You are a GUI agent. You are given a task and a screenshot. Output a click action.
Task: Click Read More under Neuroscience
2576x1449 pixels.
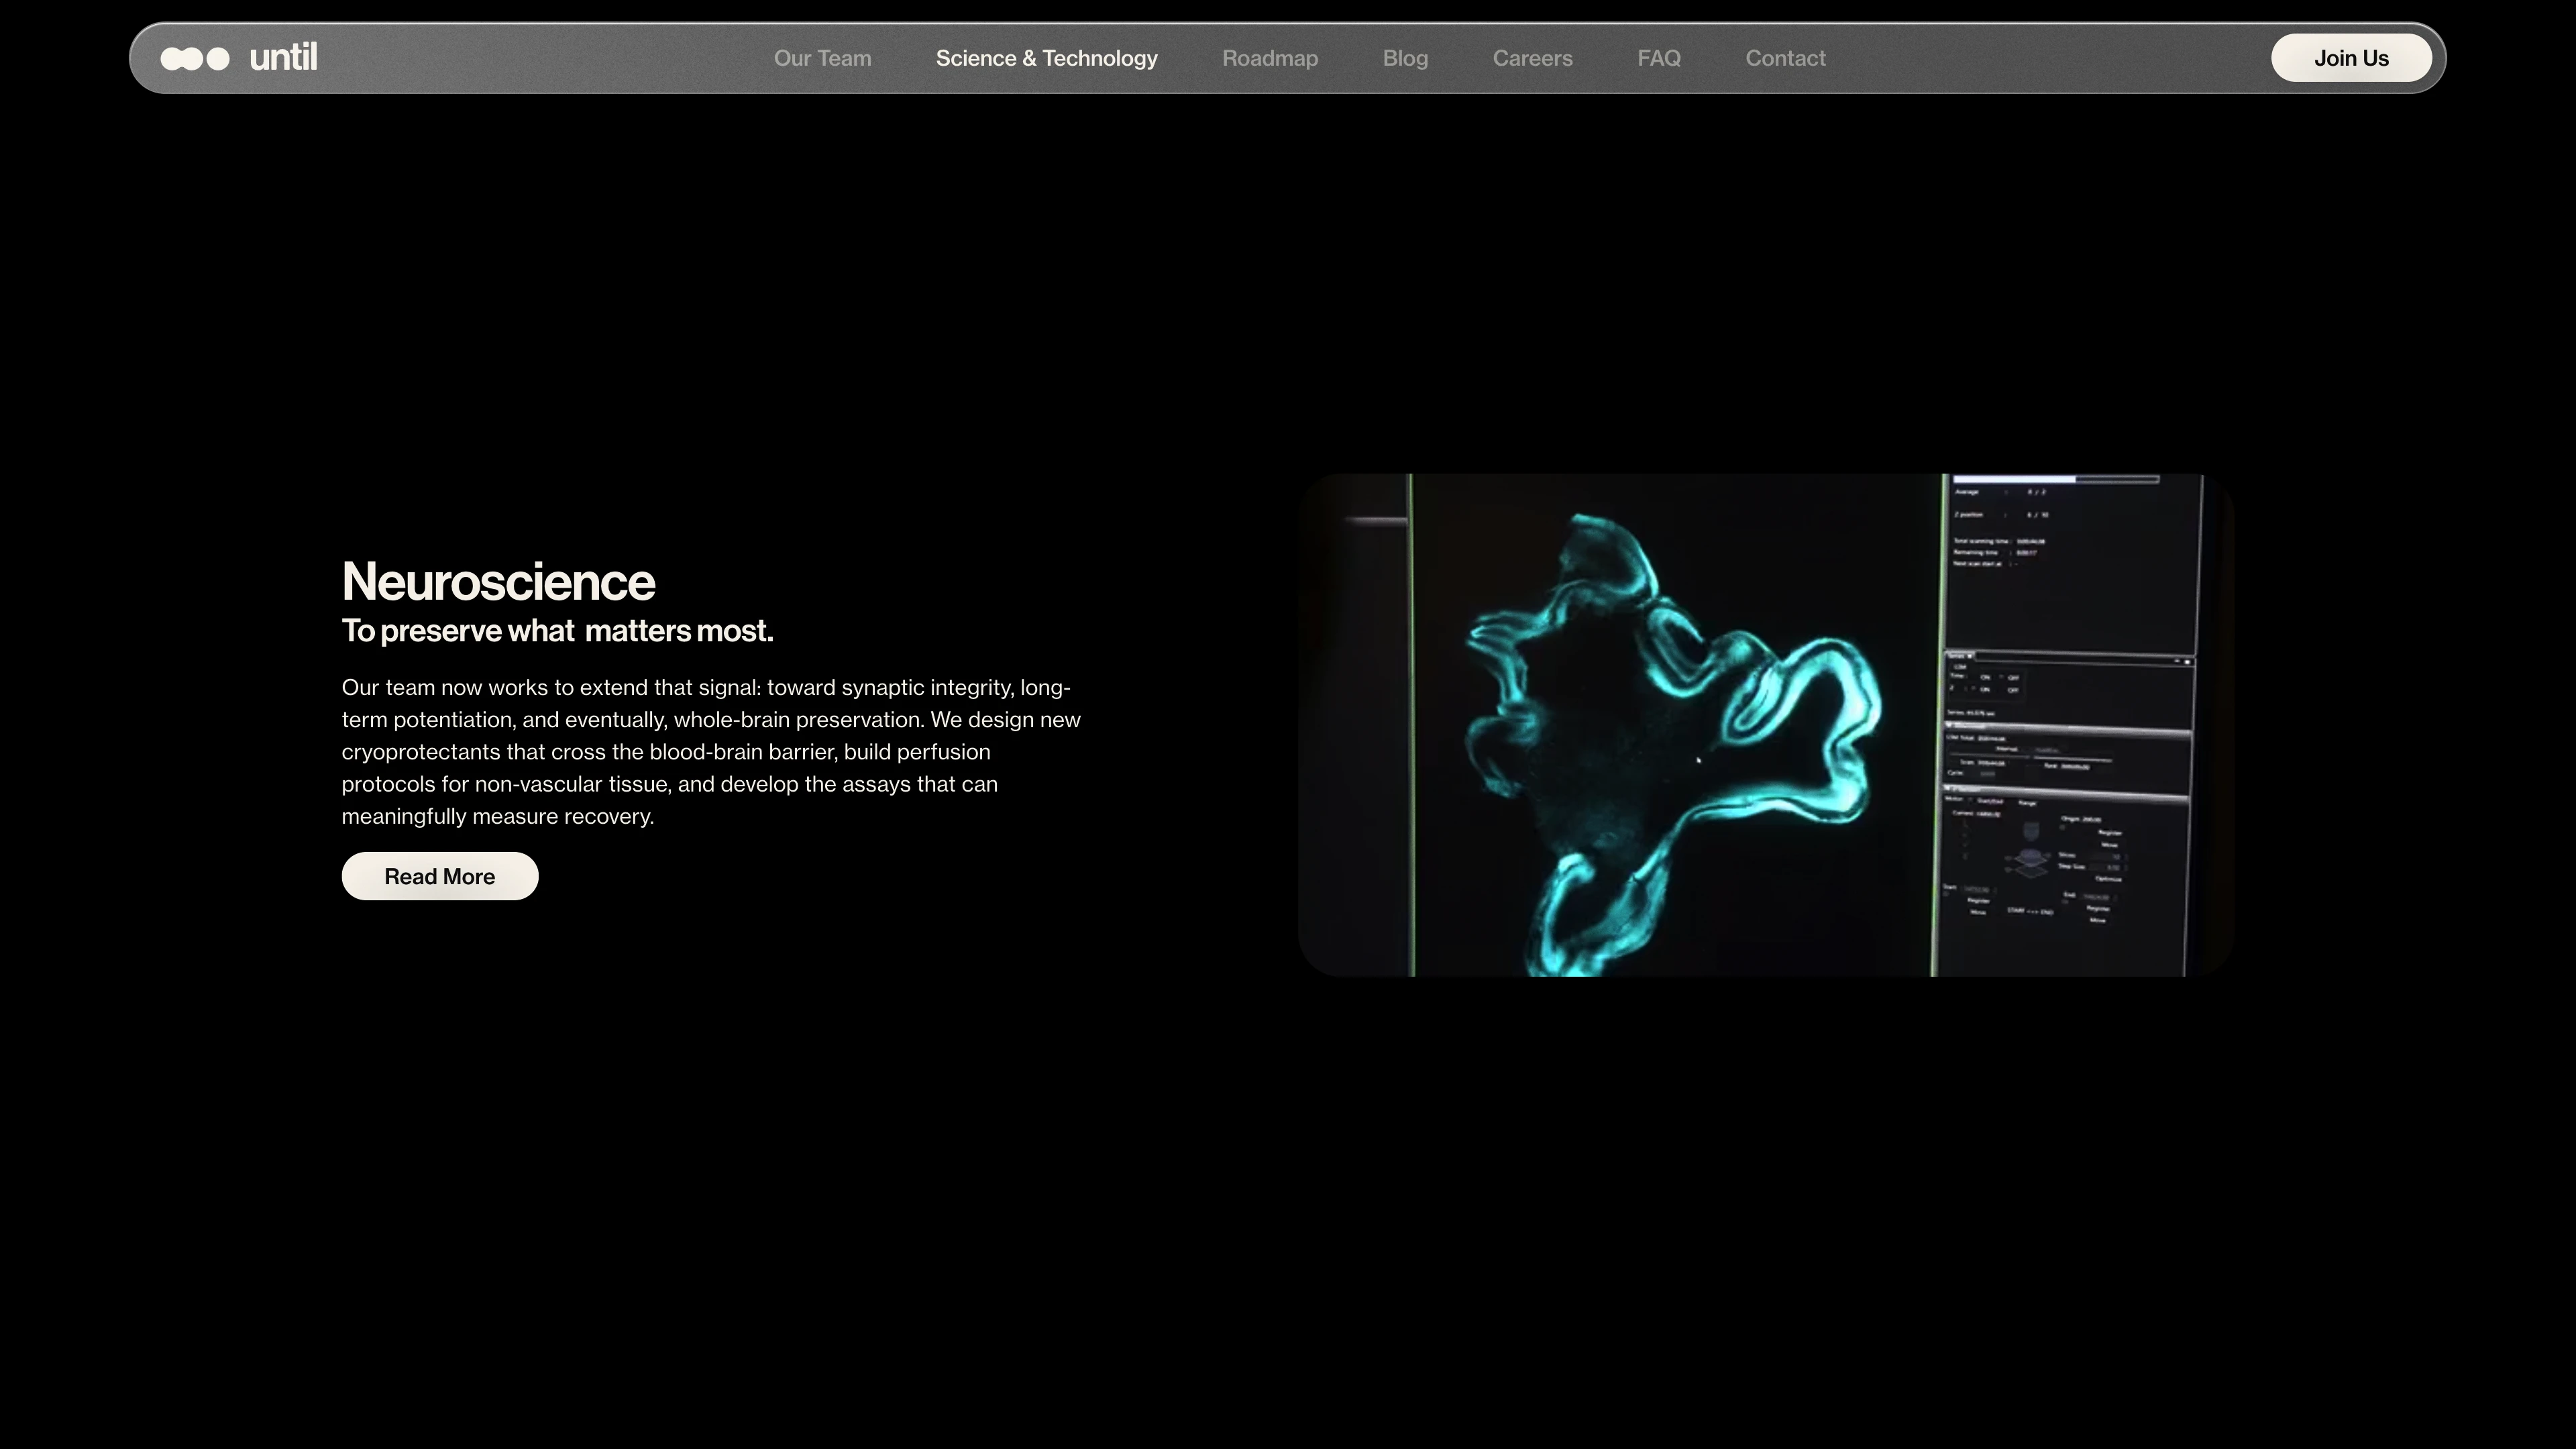click(439, 876)
